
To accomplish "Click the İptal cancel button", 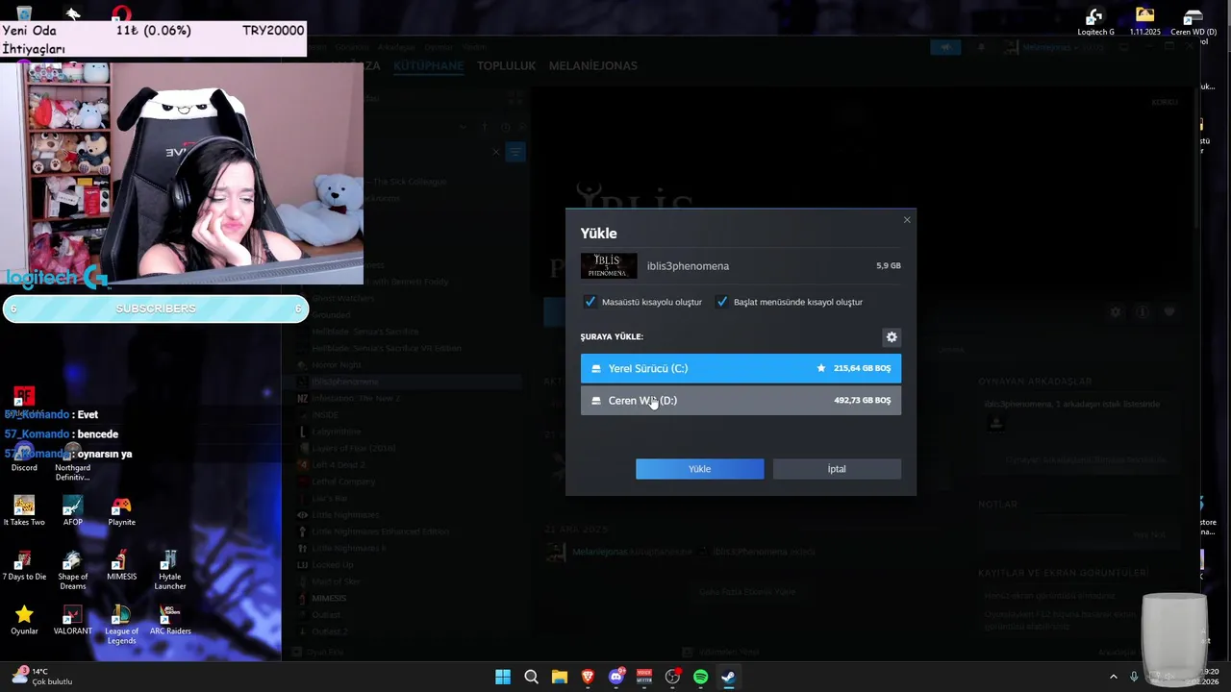I will pyautogui.click(x=837, y=469).
